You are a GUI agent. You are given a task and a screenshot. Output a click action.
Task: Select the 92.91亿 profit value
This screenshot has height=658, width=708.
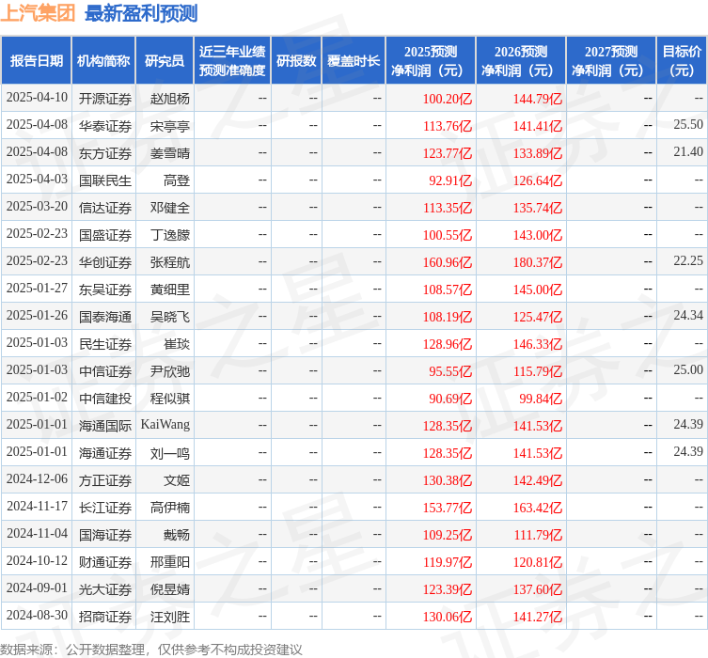(x=450, y=180)
